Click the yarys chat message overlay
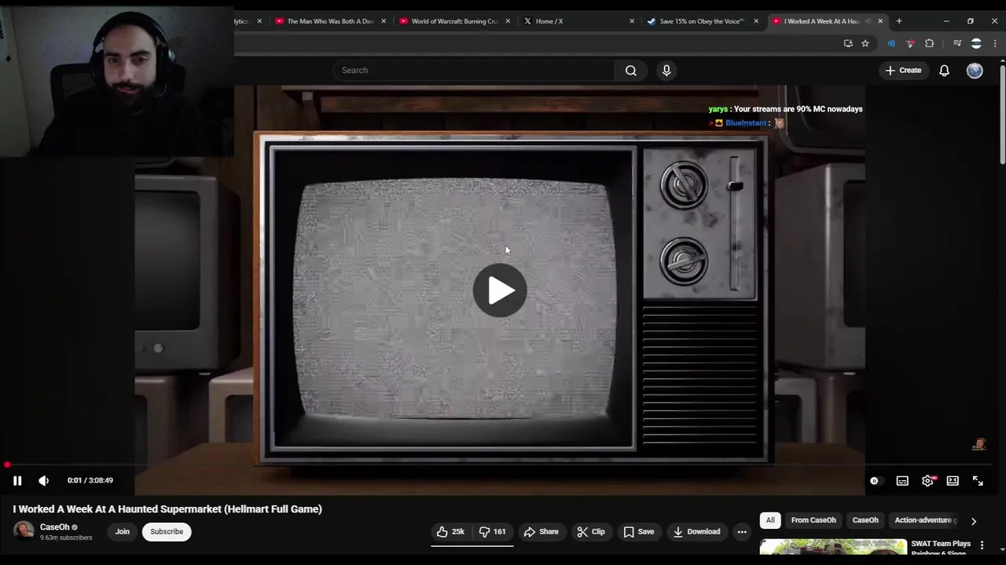The image size is (1006, 565). [786, 109]
